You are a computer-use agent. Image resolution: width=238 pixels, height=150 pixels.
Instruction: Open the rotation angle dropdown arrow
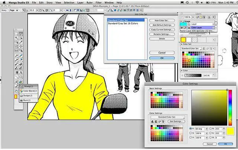click(x=61, y=10)
